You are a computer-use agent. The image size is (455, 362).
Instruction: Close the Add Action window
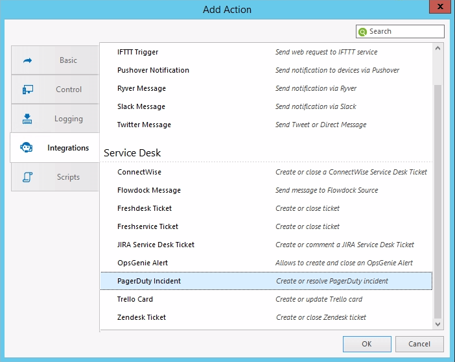[x=440, y=6]
